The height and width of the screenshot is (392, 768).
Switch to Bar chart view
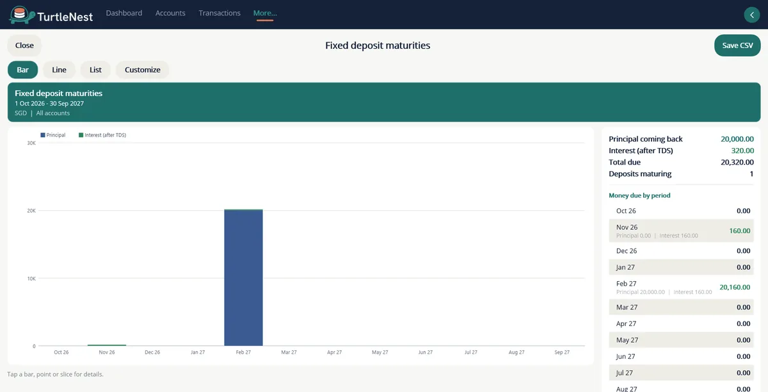(x=22, y=70)
